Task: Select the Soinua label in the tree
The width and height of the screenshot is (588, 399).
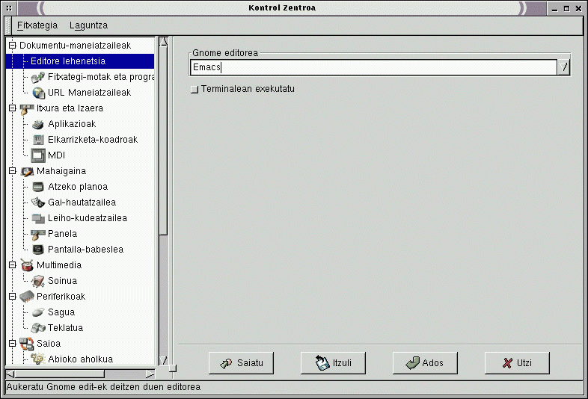Action: [x=62, y=281]
